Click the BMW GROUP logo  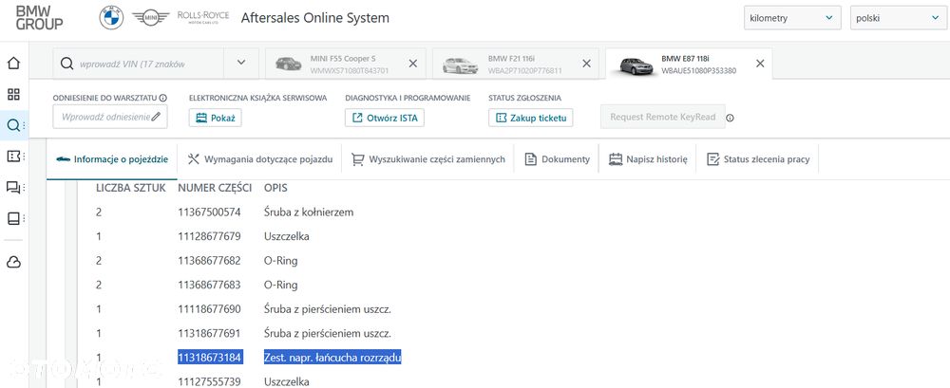point(39,18)
